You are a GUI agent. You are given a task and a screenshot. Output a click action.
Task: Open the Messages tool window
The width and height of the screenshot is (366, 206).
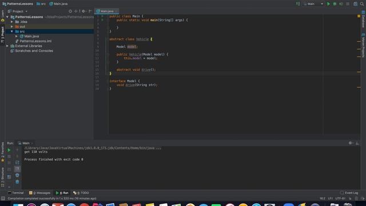tap(39, 193)
